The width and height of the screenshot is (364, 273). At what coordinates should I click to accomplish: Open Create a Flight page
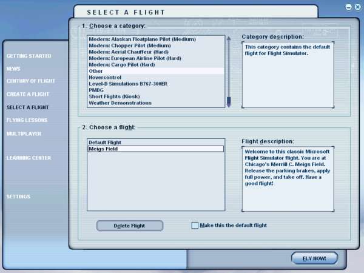[28, 94]
